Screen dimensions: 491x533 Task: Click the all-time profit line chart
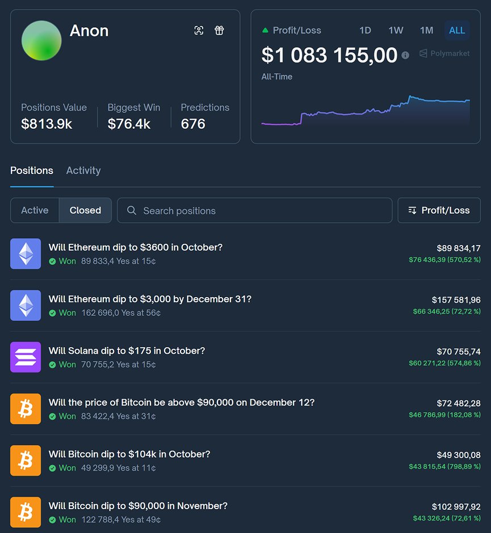366,111
